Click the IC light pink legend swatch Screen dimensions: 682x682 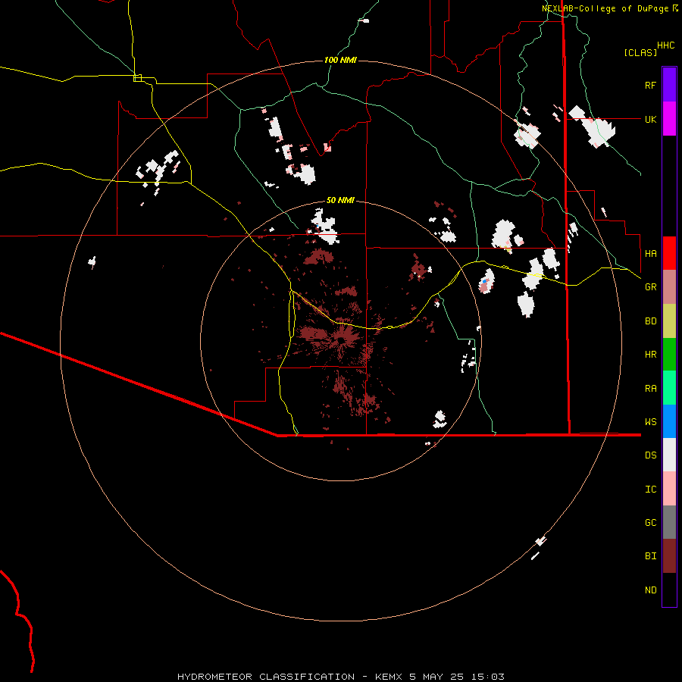click(x=669, y=489)
